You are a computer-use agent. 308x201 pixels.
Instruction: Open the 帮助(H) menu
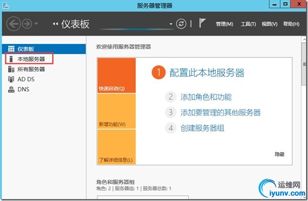pos(291,24)
